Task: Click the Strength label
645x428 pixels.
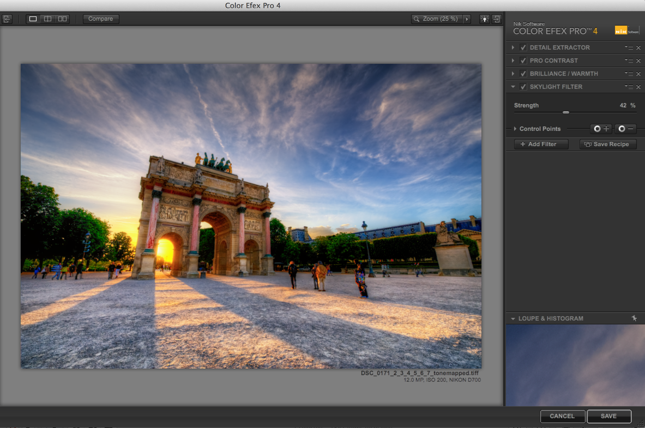Action: point(526,105)
